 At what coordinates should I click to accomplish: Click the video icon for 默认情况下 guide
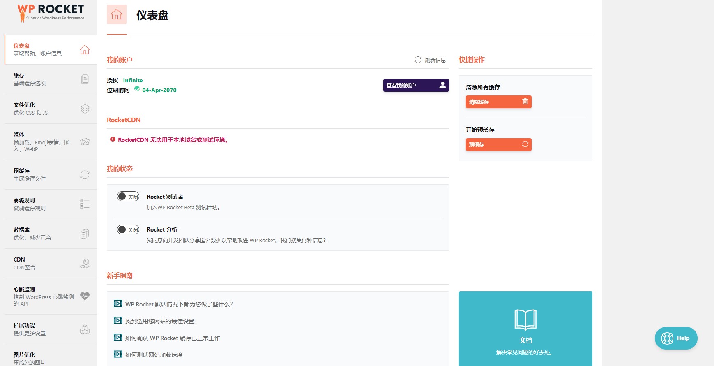[118, 304]
